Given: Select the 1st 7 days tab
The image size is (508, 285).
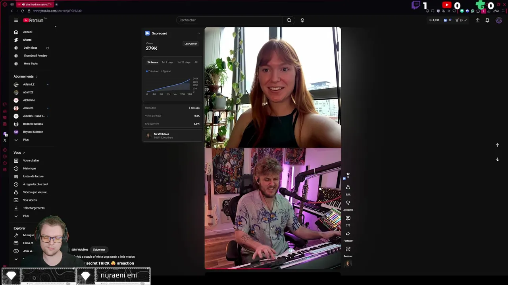Looking at the screenshot, I should click(167, 62).
